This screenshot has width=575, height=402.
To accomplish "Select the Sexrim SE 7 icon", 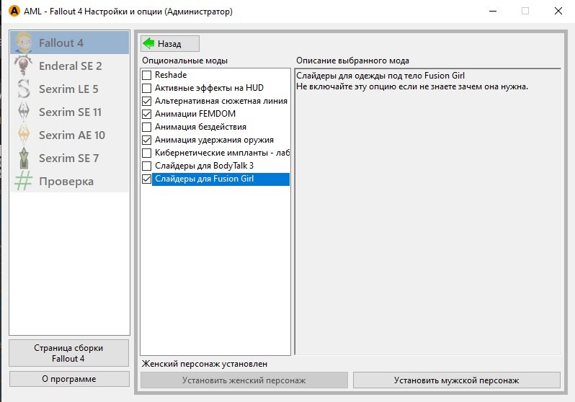I will [24, 158].
